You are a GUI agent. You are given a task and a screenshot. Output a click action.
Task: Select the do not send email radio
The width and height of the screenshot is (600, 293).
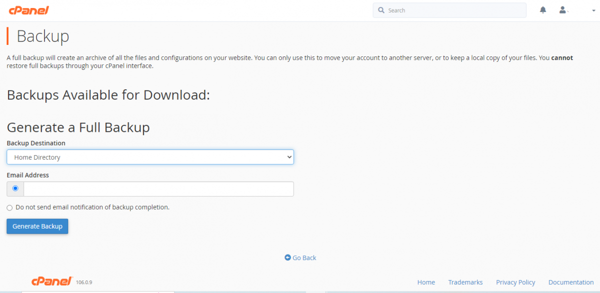point(9,208)
